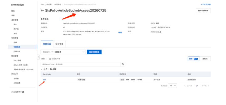Click the 下一页 pagination button

click(x=205, y=86)
